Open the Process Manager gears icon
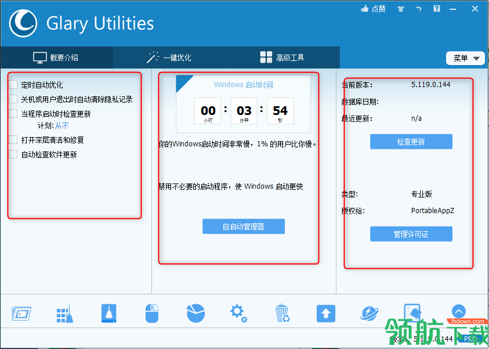The height and width of the screenshot is (349, 489). point(238,314)
